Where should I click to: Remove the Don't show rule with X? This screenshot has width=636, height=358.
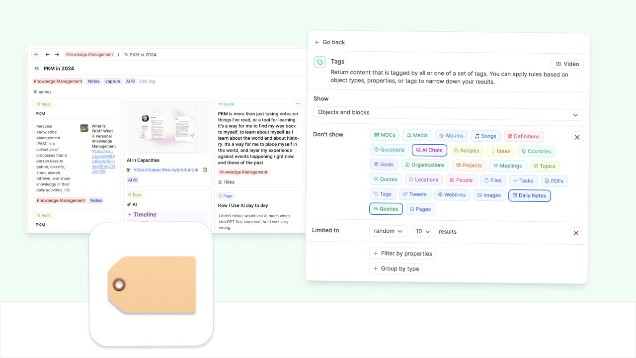576,137
